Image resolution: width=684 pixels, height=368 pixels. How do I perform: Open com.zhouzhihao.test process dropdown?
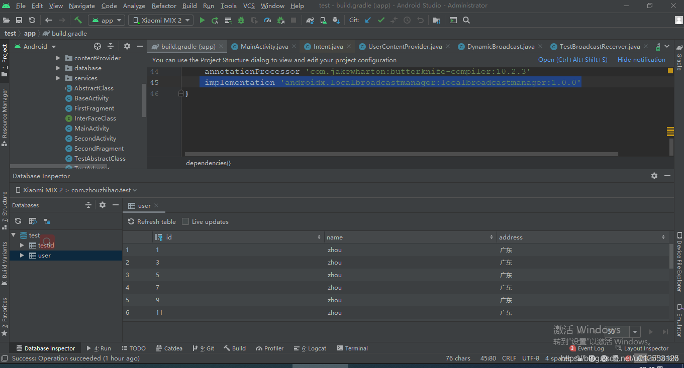[x=104, y=190]
